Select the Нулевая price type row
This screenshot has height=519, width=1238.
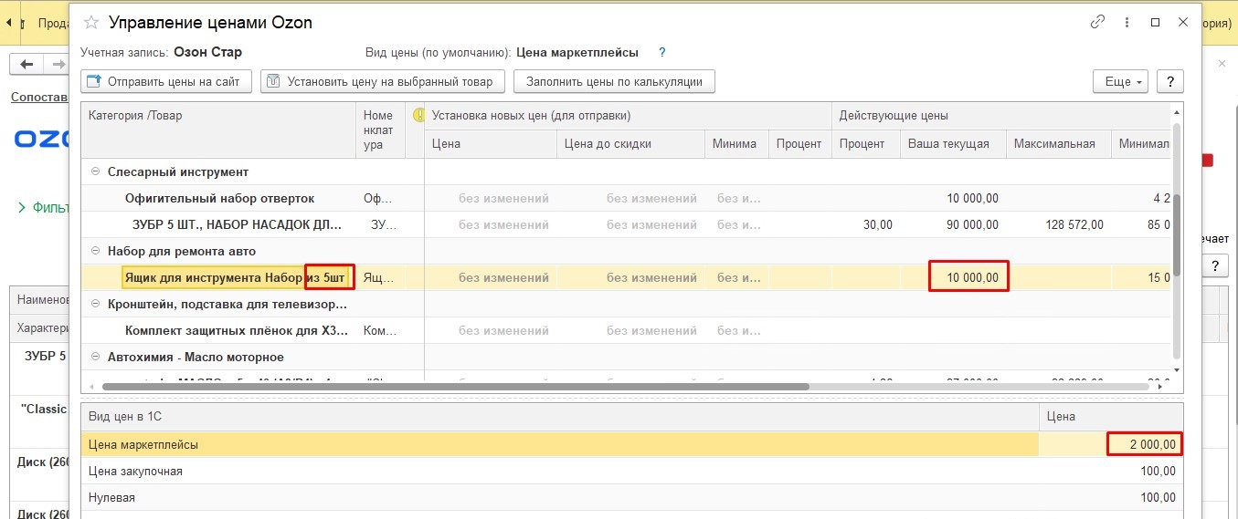(x=632, y=497)
